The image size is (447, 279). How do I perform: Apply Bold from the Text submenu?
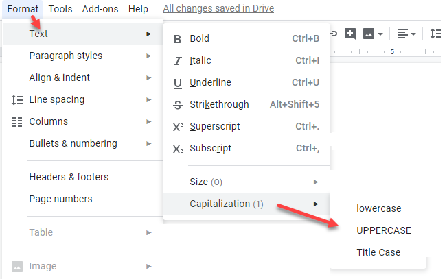pos(200,38)
